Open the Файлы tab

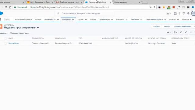pos(93,20)
